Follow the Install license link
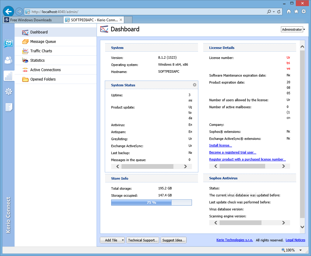This screenshot has width=311, height=256. tap(220, 145)
